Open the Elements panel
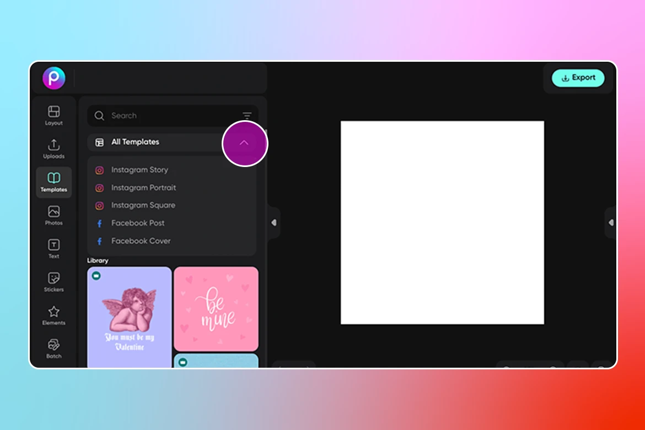The height and width of the screenshot is (430, 645). pyautogui.click(x=53, y=315)
